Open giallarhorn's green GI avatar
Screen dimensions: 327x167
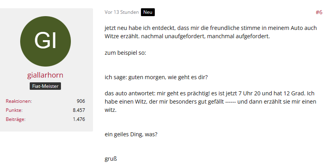(x=46, y=41)
